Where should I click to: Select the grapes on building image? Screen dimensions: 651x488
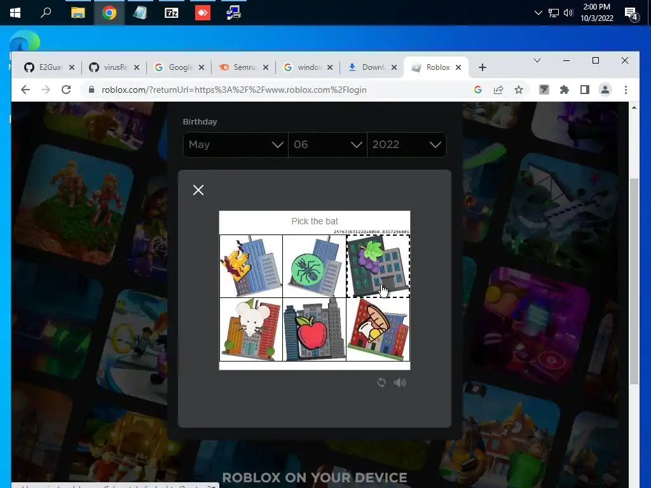(x=378, y=266)
